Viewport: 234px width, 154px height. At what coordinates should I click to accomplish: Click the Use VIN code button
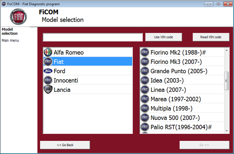click(163, 37)
